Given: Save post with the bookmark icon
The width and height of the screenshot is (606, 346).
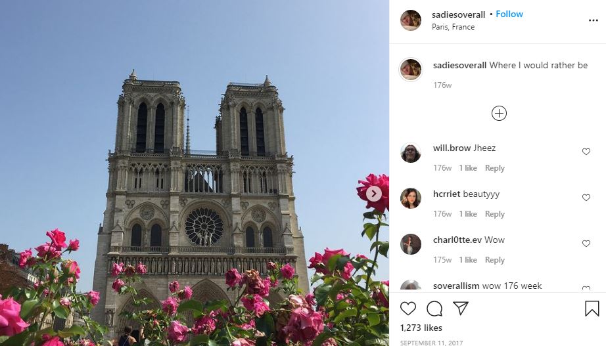Looking at the screenshot, I should (x=592, y=309).
